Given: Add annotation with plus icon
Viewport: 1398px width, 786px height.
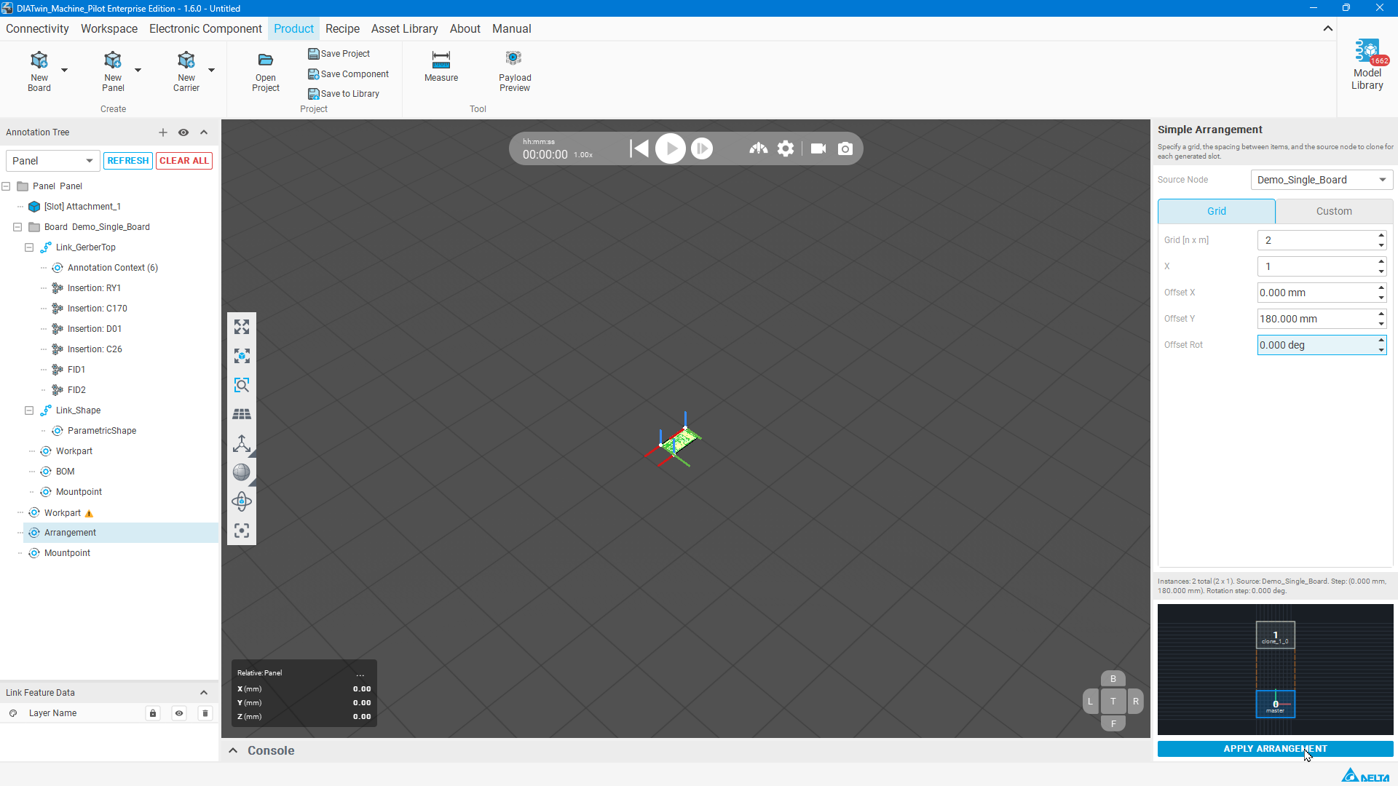Looking at the screenshot, I should coord(163,132).
